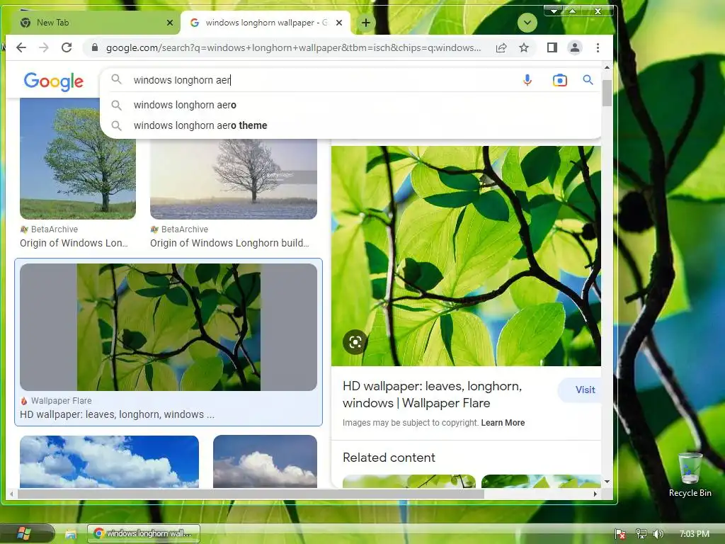Reload the current page
Screen dimensions: 725x544
click(67, 47)
